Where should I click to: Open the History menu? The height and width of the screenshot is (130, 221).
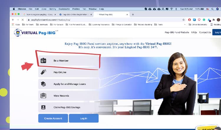point(52,9)
